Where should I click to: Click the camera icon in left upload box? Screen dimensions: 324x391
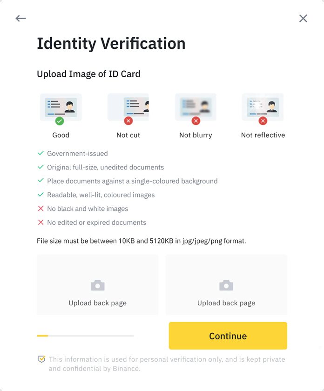(x=98, y=285)
